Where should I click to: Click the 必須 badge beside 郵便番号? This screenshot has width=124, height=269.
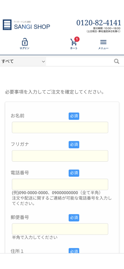point(74,218)
